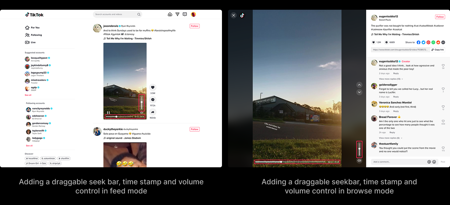The height and width of the screenshot is (205, 450).
Task: Select the Following menu item
Action: click(34, 35)
